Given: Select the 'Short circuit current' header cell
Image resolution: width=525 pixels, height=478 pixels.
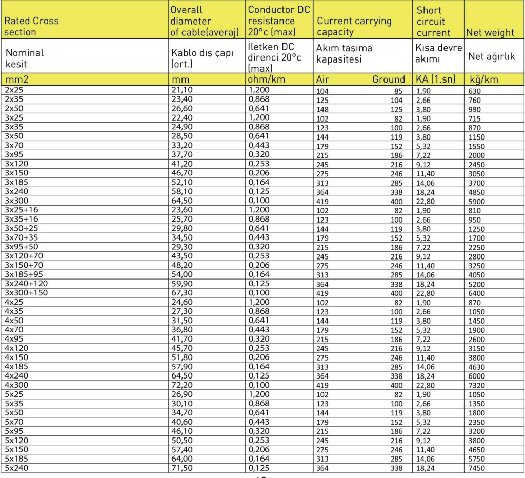Looking at the screenshot, I should [x=431, y=22].
